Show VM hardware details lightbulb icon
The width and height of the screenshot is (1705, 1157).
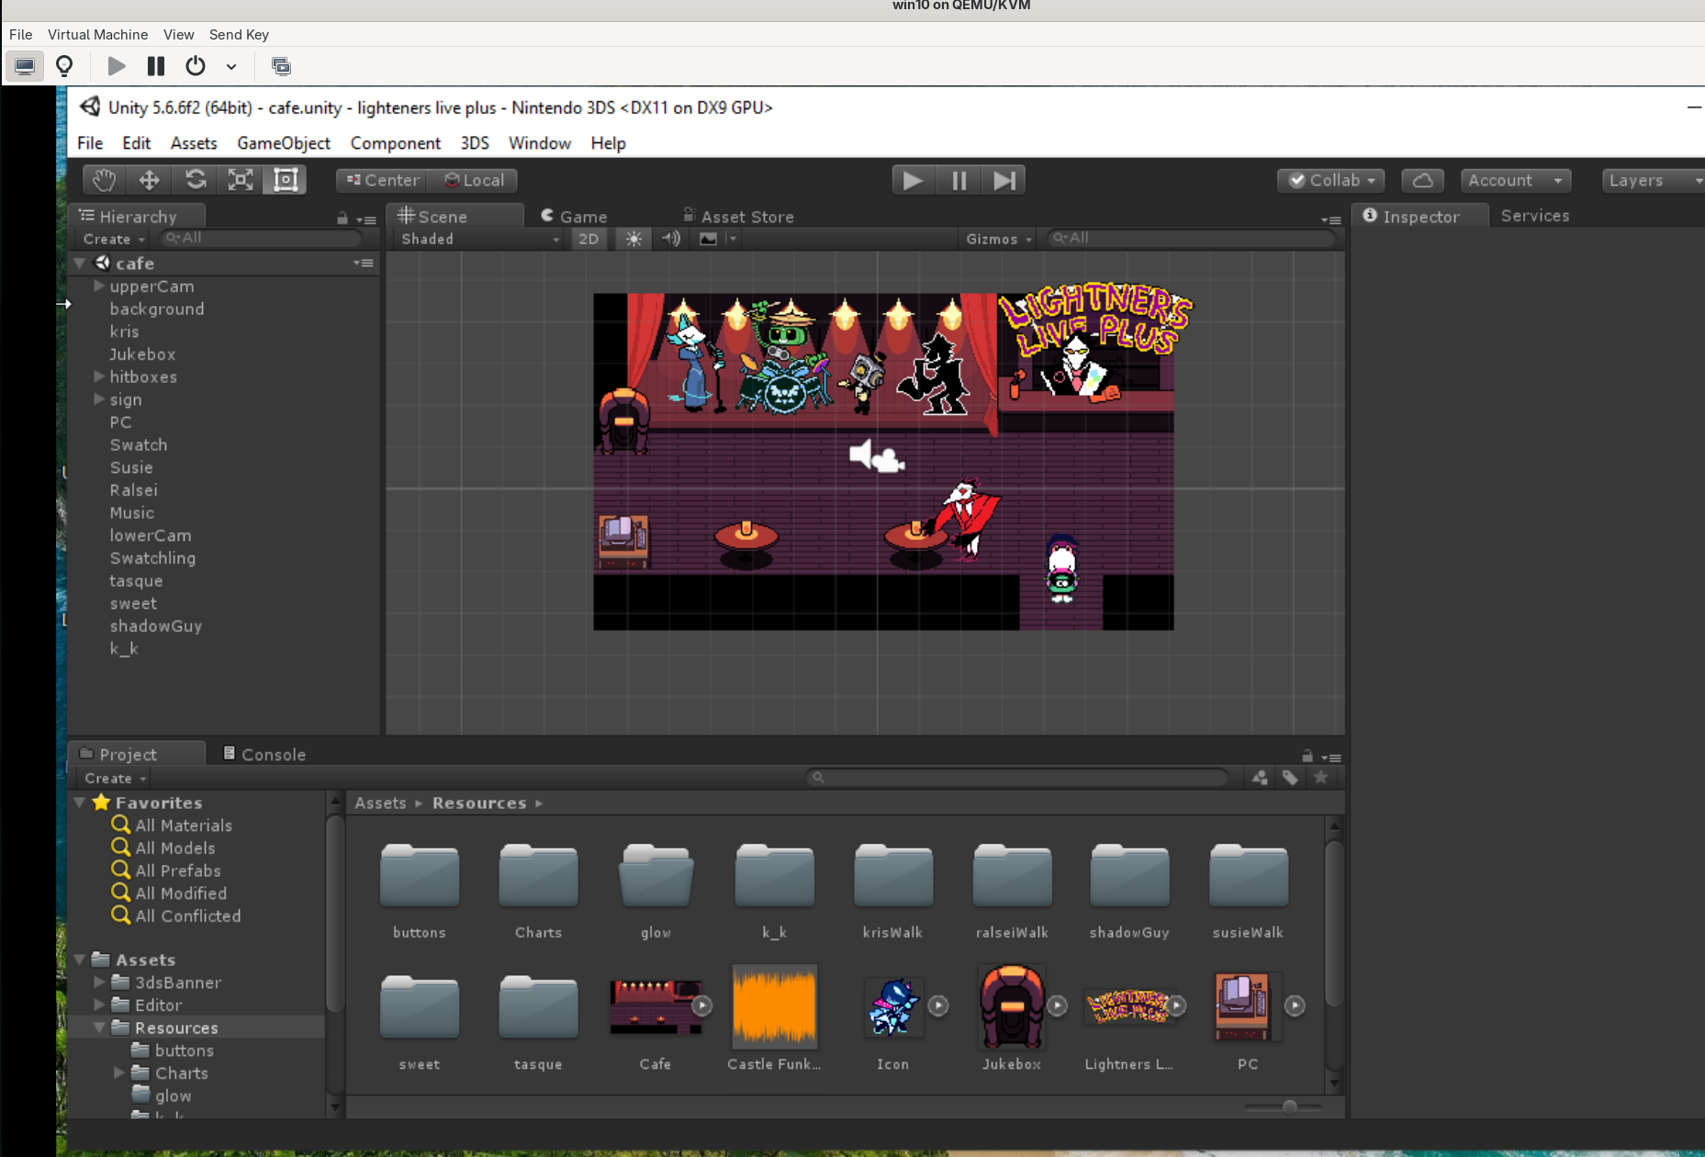pyautogui.click(x=64, y=66)
